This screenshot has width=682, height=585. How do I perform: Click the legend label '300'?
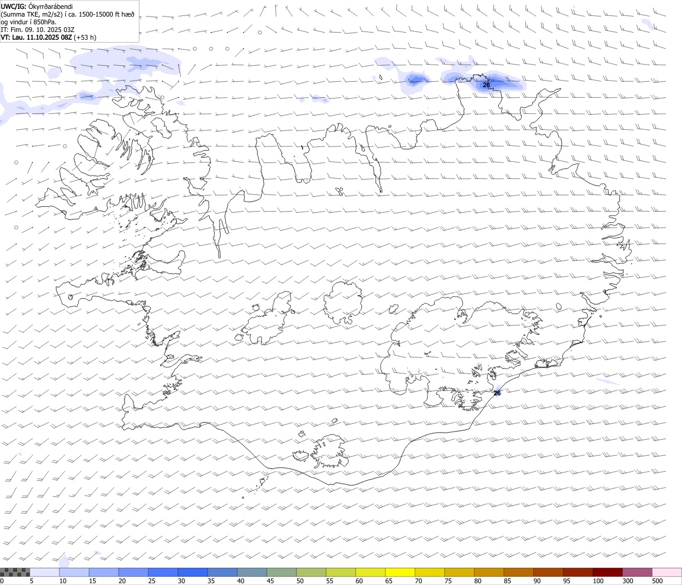click(627, 581)
